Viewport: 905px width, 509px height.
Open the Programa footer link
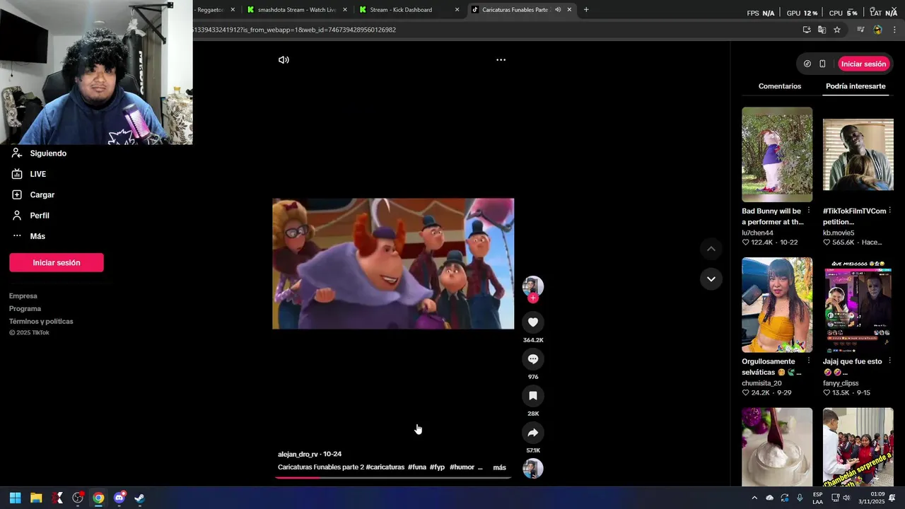pyautogui.click(x=25, y=309)
